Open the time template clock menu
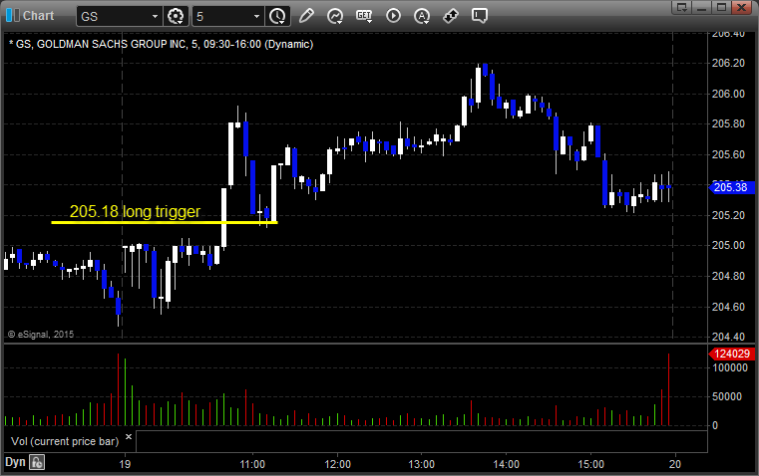Viewport: 759px width, 476px height. tap(277, 16)
